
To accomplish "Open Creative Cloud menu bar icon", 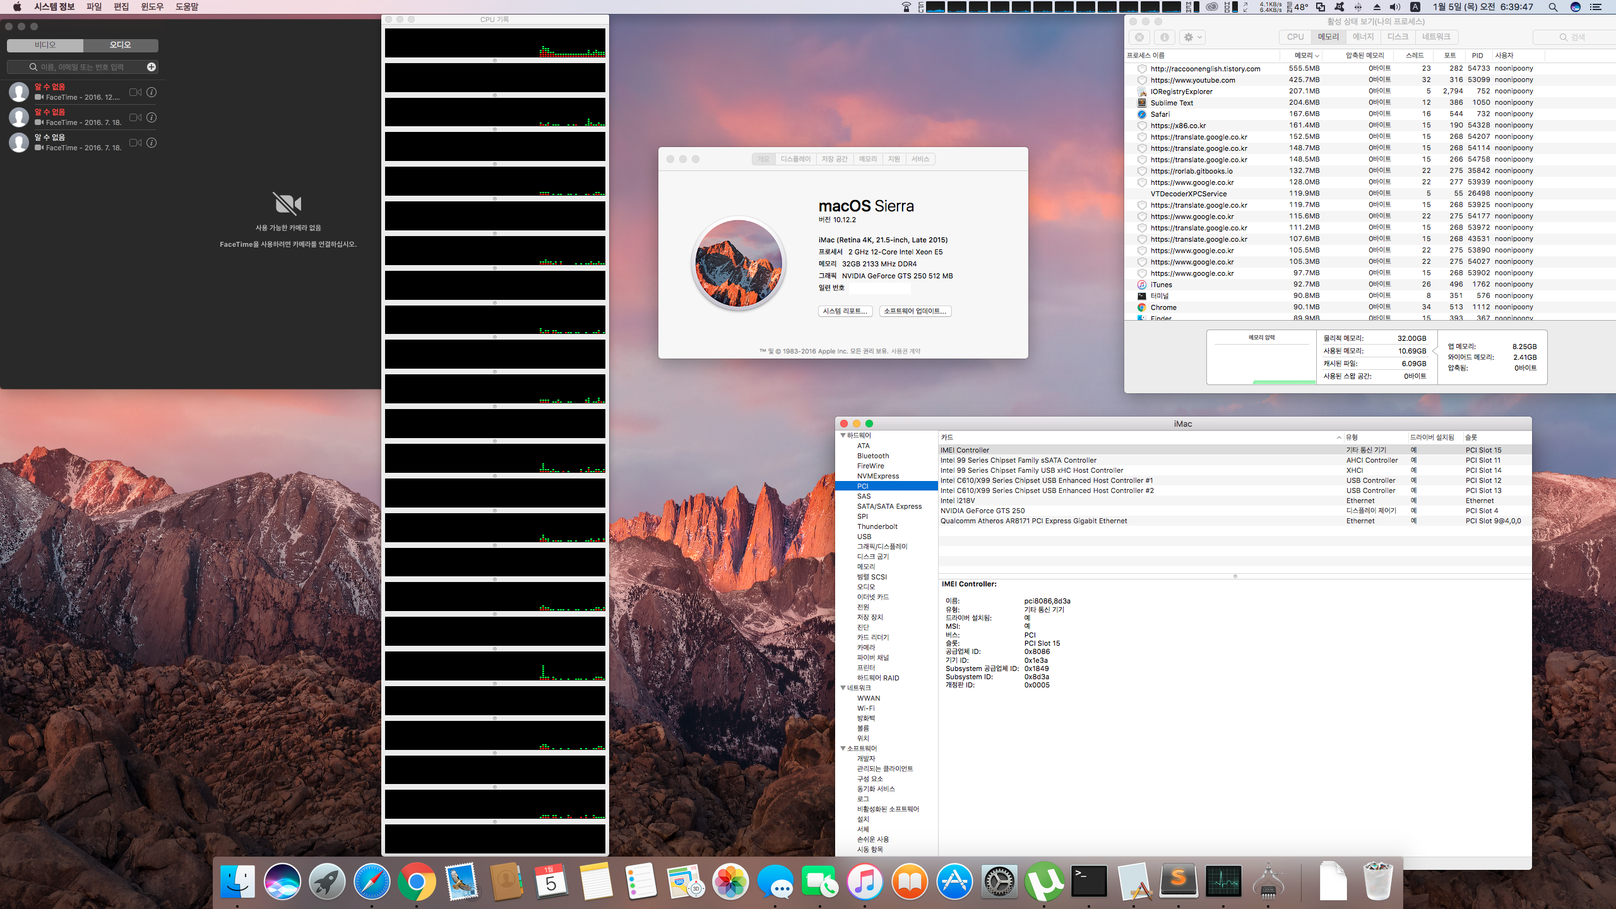I will point(1212,7).
